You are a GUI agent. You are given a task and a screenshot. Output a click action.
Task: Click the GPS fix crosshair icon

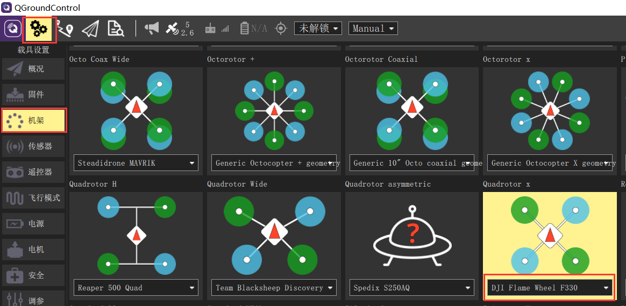coord(281,29)
